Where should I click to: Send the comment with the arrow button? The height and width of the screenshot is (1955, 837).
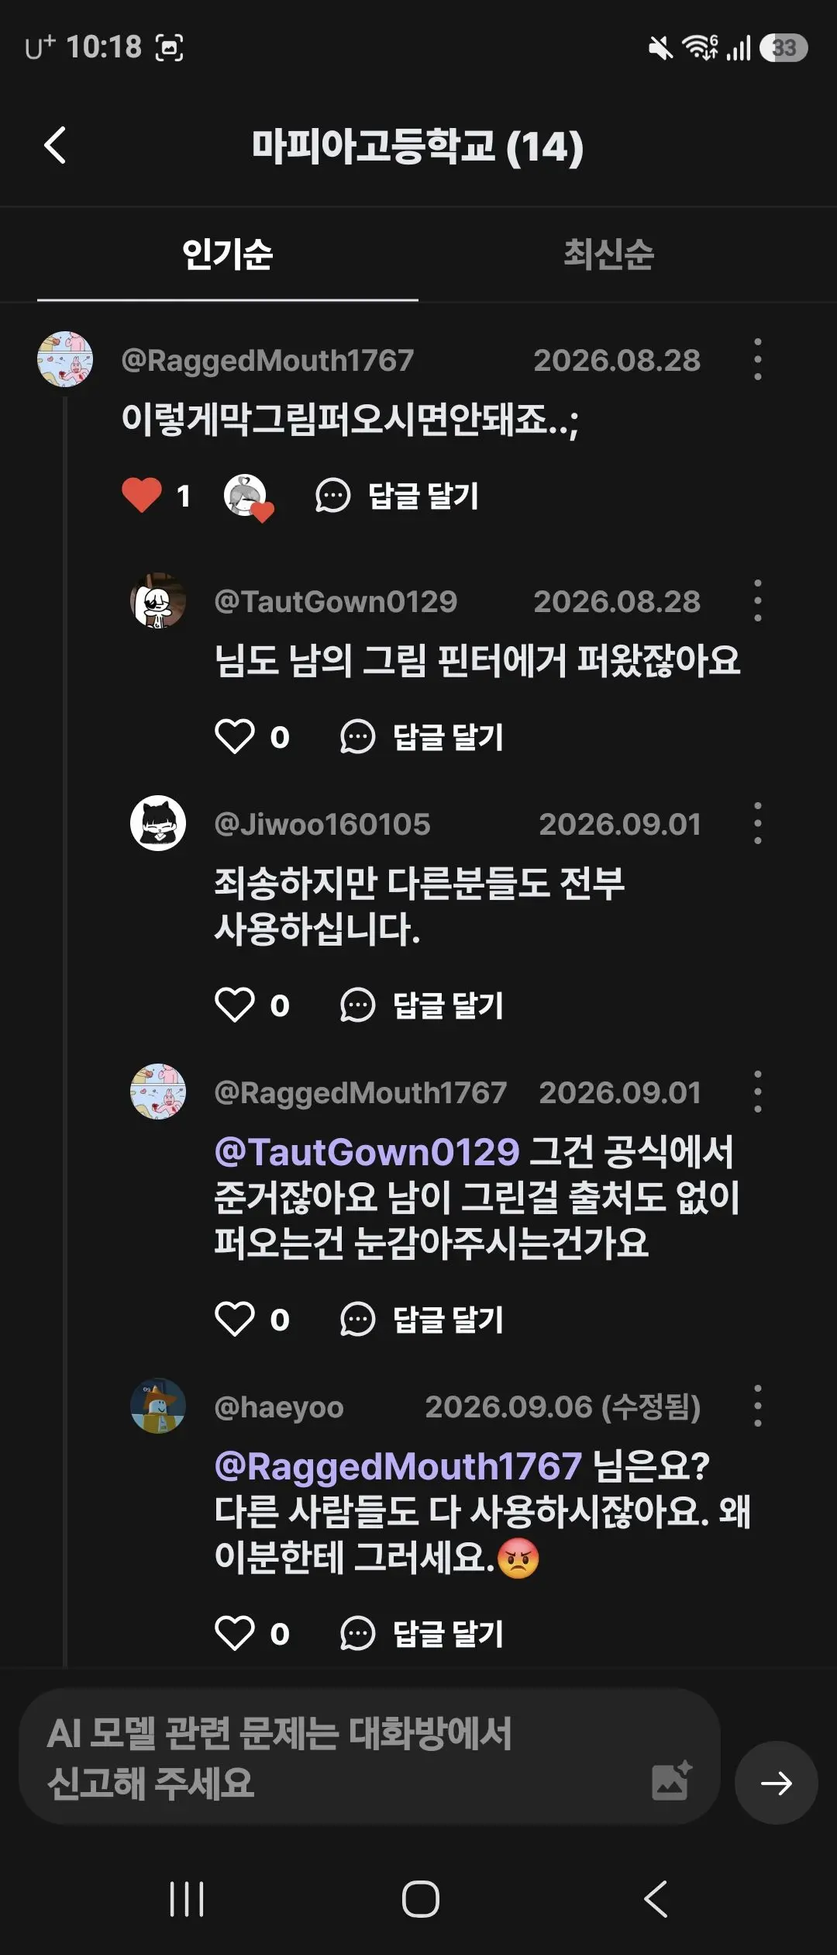click(x=776, y=1784)
